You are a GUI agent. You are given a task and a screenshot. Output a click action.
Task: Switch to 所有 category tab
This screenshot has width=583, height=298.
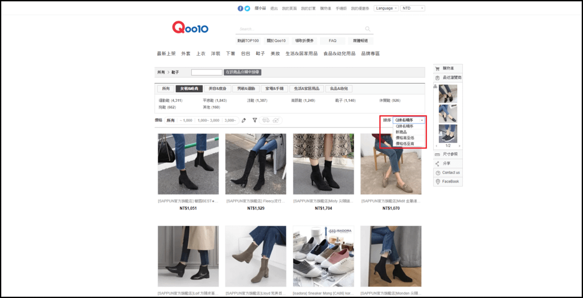pyautogui.click(x=166, y=89)
